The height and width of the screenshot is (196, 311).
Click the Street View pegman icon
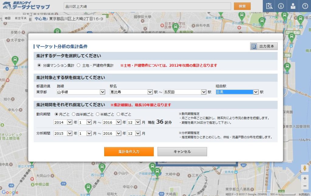coord(305,168)
